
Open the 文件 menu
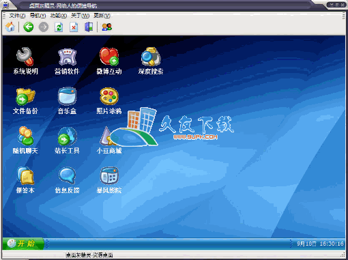click(x=17, y=16)
